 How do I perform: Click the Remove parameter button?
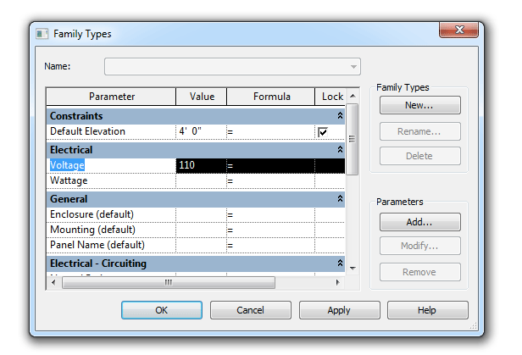point(420,272)
